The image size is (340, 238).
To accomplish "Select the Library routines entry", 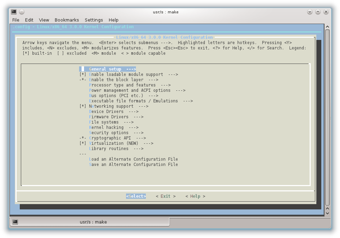I will [x=109, y=149].
